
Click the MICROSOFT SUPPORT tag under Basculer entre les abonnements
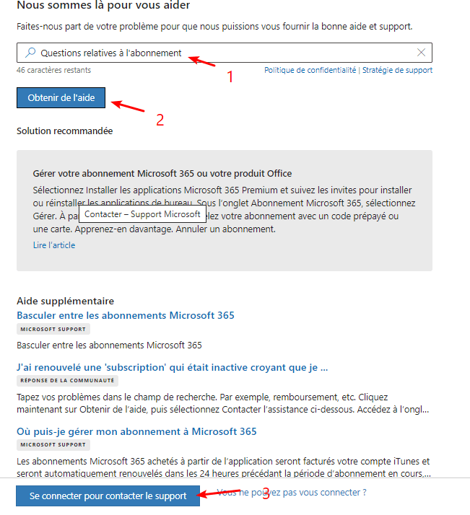click(x=53, y=329)
